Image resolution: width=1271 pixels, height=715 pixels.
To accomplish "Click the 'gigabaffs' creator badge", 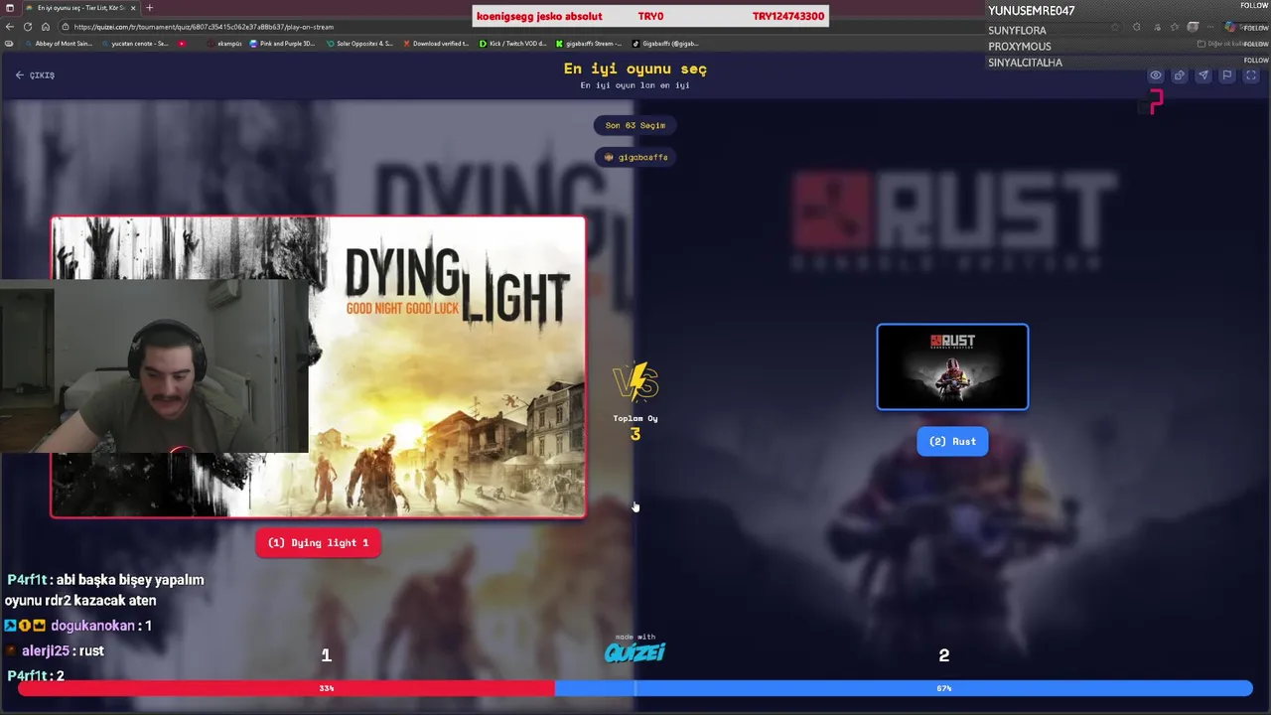I will (x=635, y=157).
